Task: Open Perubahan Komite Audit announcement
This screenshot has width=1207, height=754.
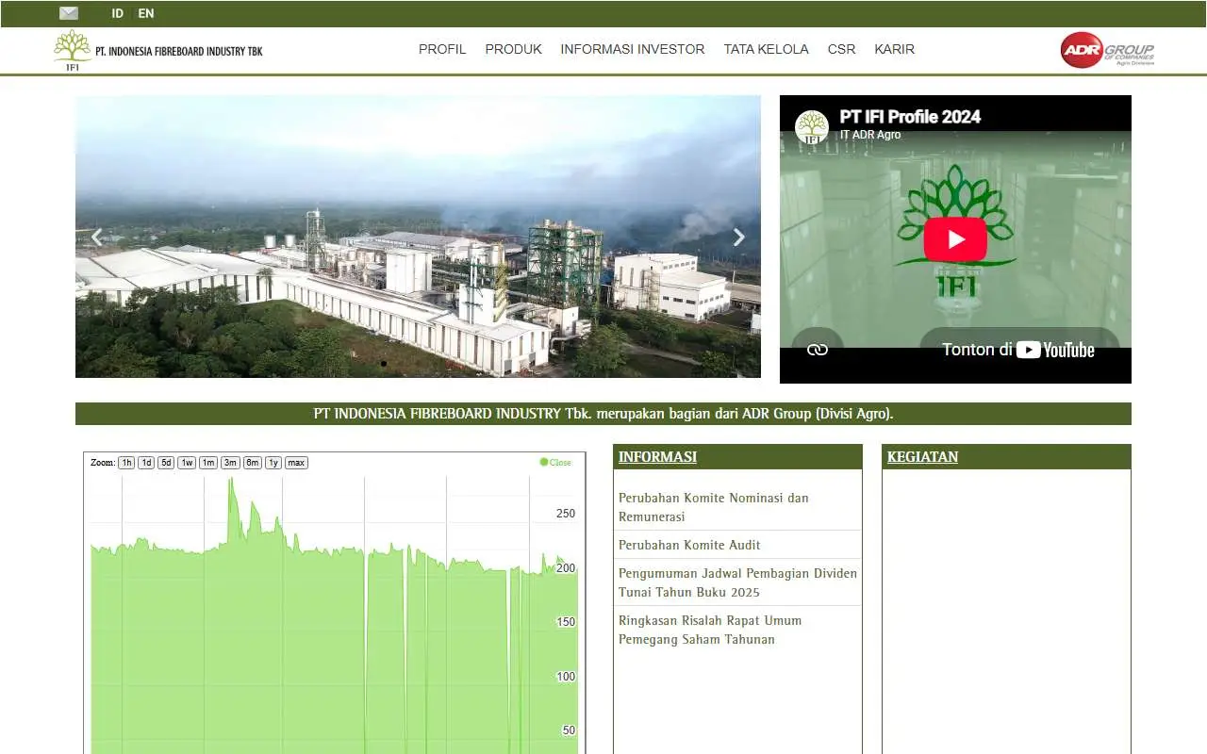Action: coord(689,545)
